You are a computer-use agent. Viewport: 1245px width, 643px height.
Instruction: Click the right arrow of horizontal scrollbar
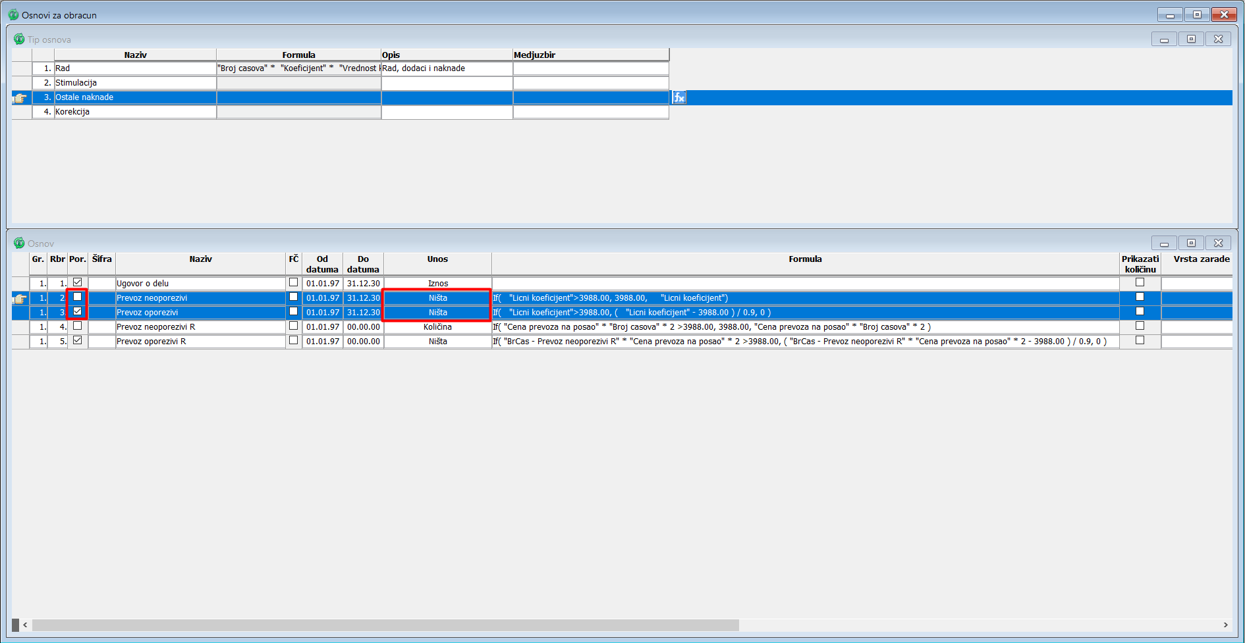pyautogui.click(x=1225, y=625)
